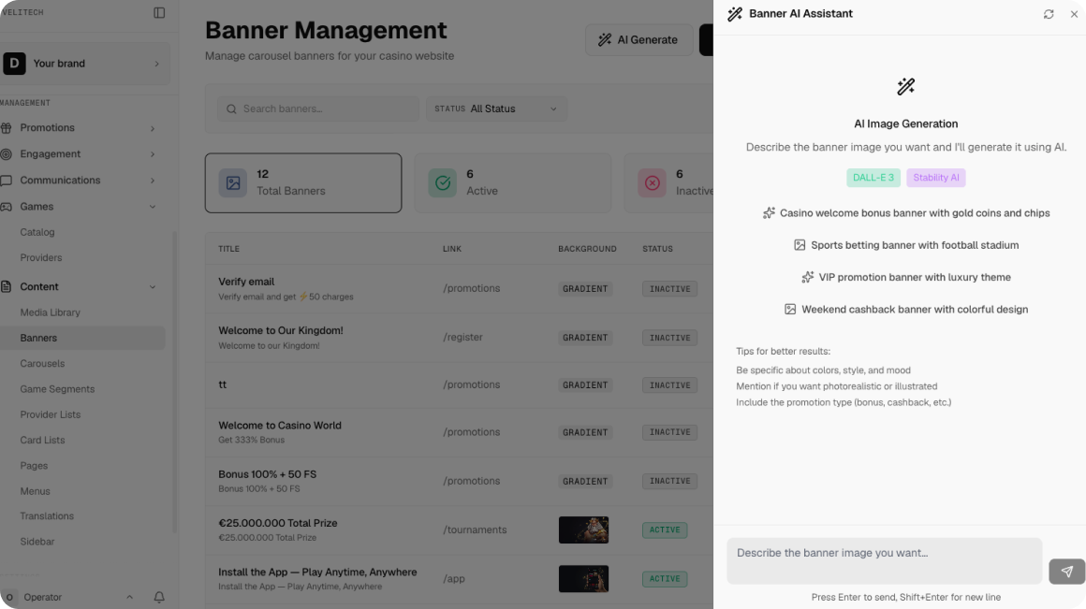Open Card Lists
1086x609 pixels.
pyautogui.click(x=42, y=440)
